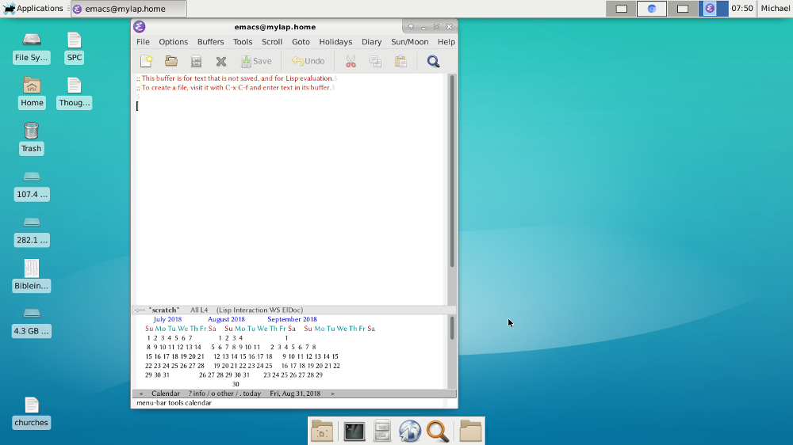The width and height of the screenshot is (793, 445).
Task: Click the Copy toolbar icon
Action: tap(375, 61)
